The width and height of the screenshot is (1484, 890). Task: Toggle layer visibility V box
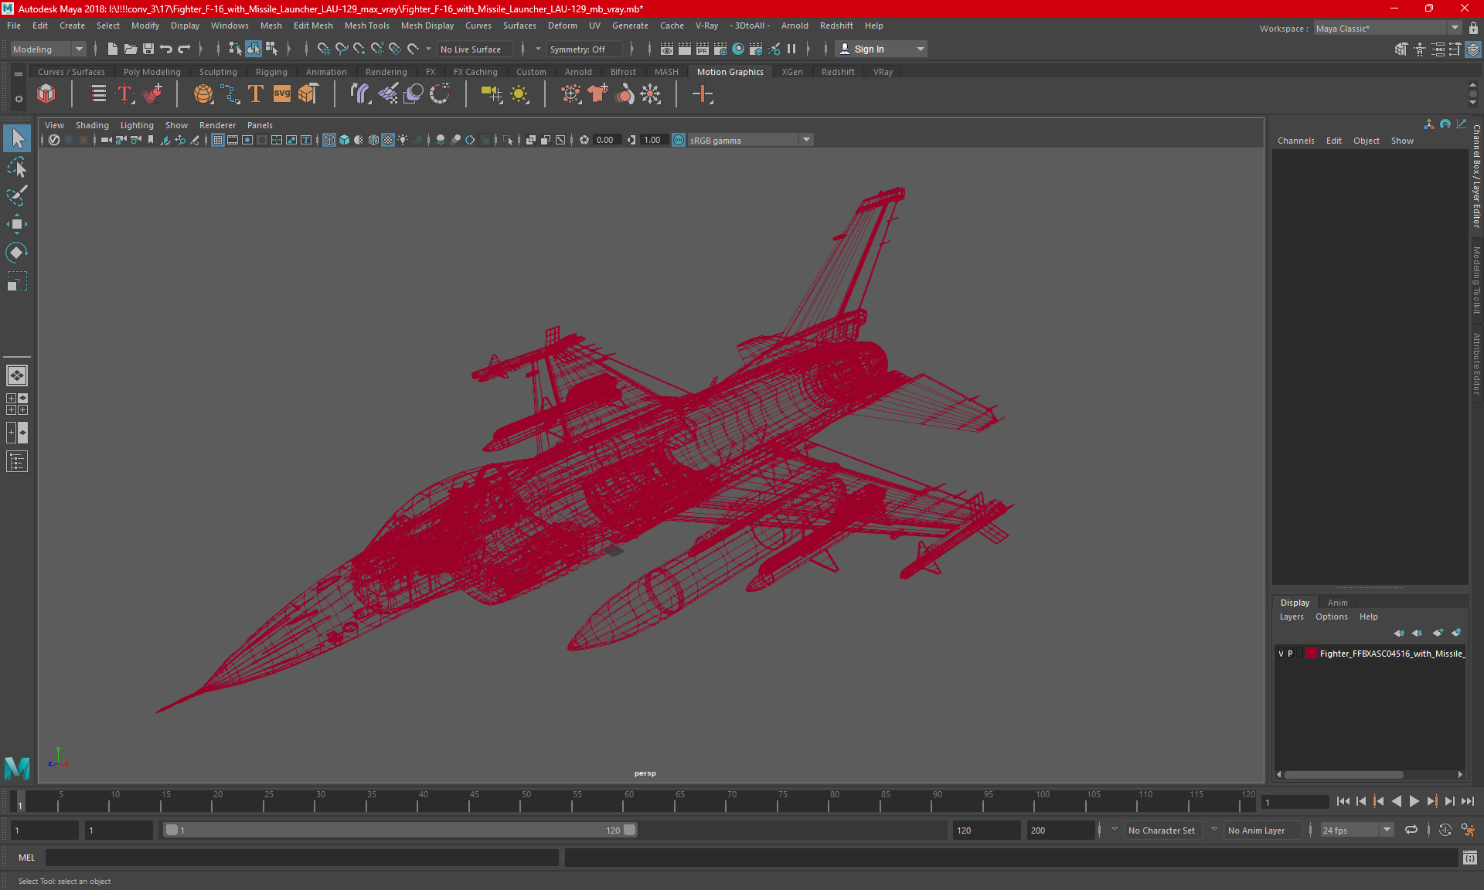(1281, 654)
